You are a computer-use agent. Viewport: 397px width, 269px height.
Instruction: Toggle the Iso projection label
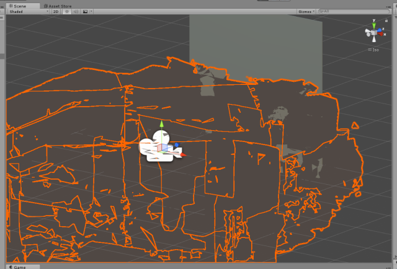[373, 50]
